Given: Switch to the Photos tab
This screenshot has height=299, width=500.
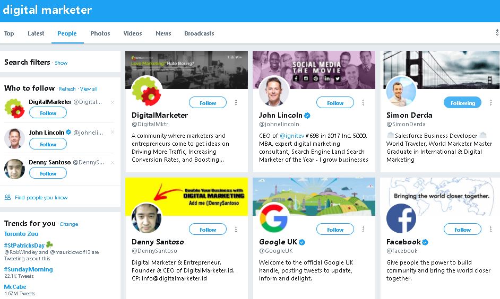Looking at the screenshot, I should (100, 33).
